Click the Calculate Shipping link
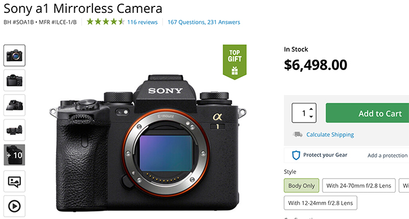The width and height of the screenshot is (409, 219). point(330,135)
